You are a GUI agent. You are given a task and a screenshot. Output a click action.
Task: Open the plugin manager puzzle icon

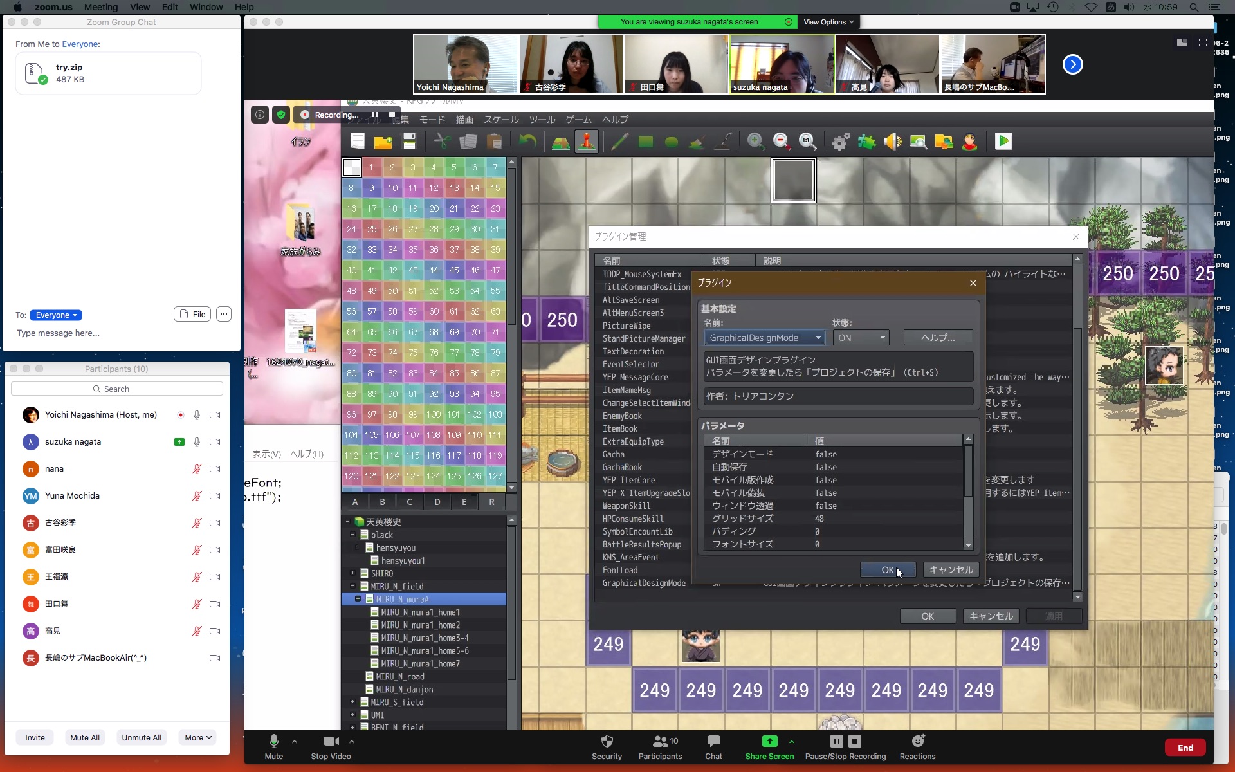coord(866,142)
